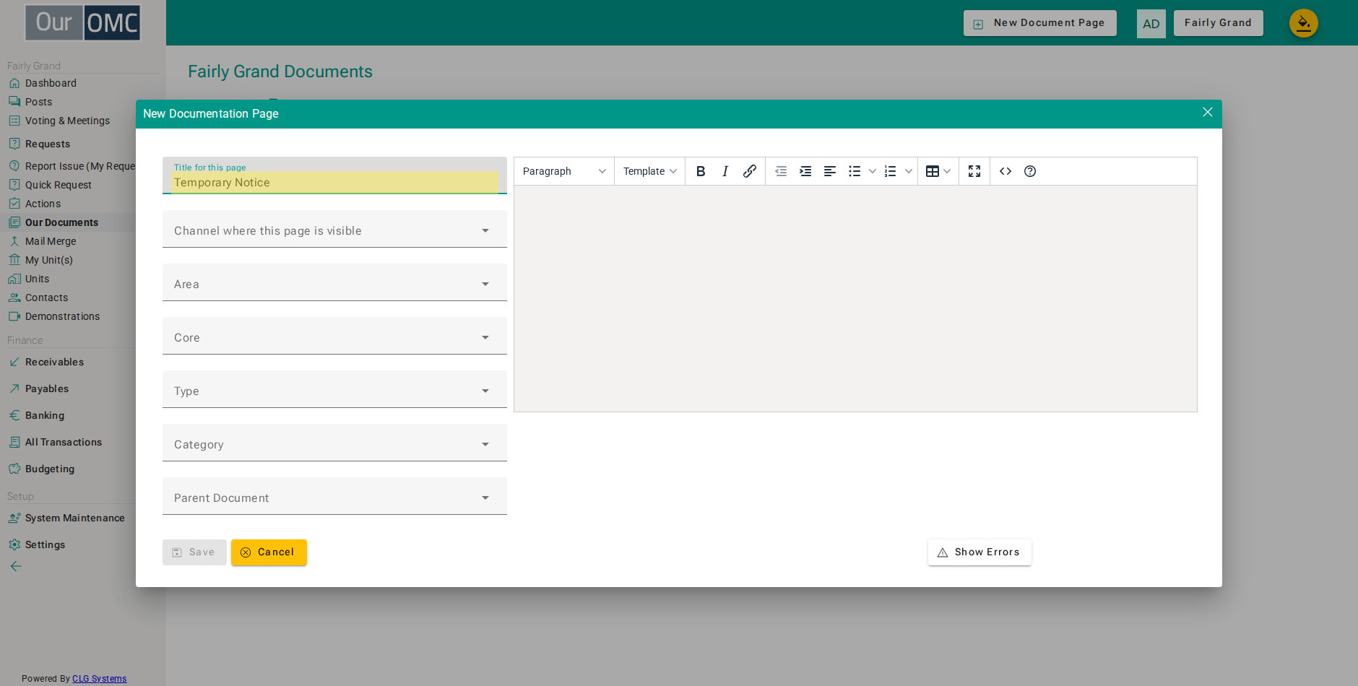Insert a numbered list
Image resolution: width=1358 pixels, height=686 pixels.
(891, 171)
